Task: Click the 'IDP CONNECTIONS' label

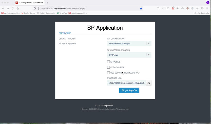Action: (116, 39)
